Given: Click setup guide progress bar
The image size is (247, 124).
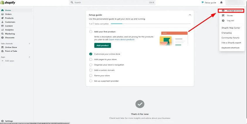Looking at the screenshot, I should pos(151,24).
